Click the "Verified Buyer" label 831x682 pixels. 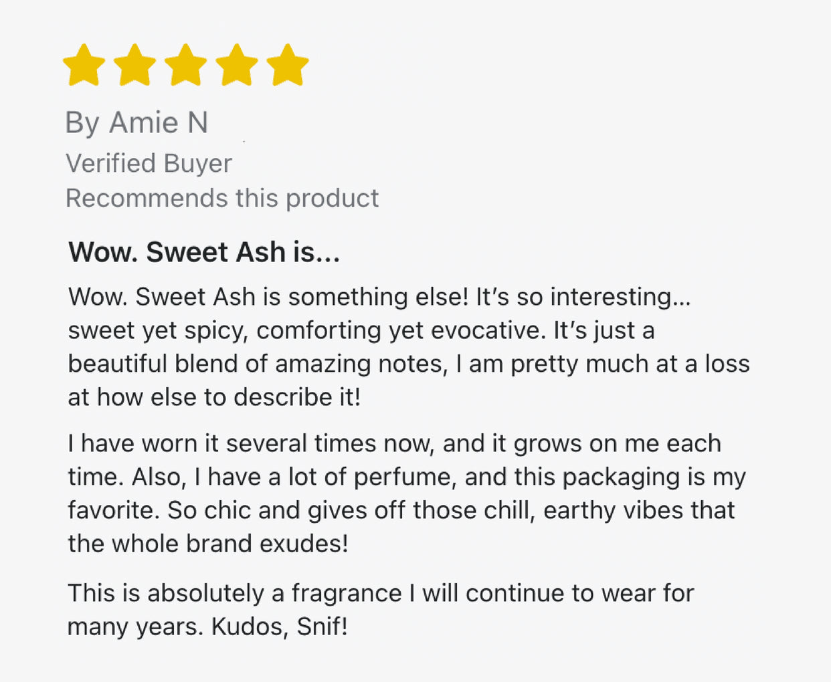pos(149,164)
